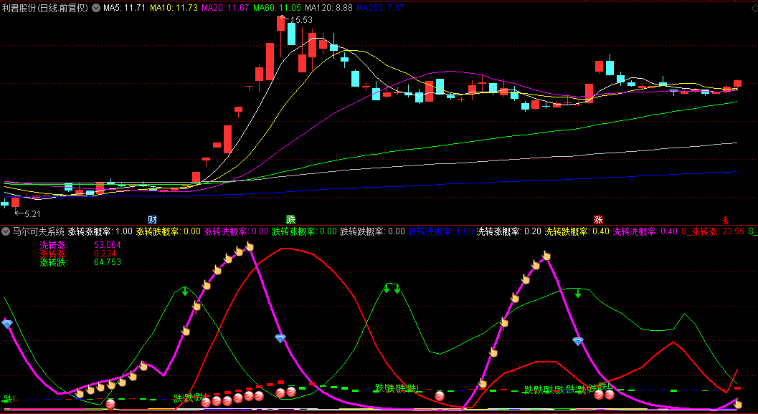The image size is (758, 414).
Task: Click the left arrow of the paired green arrows
Action: (x=387, y=289)
